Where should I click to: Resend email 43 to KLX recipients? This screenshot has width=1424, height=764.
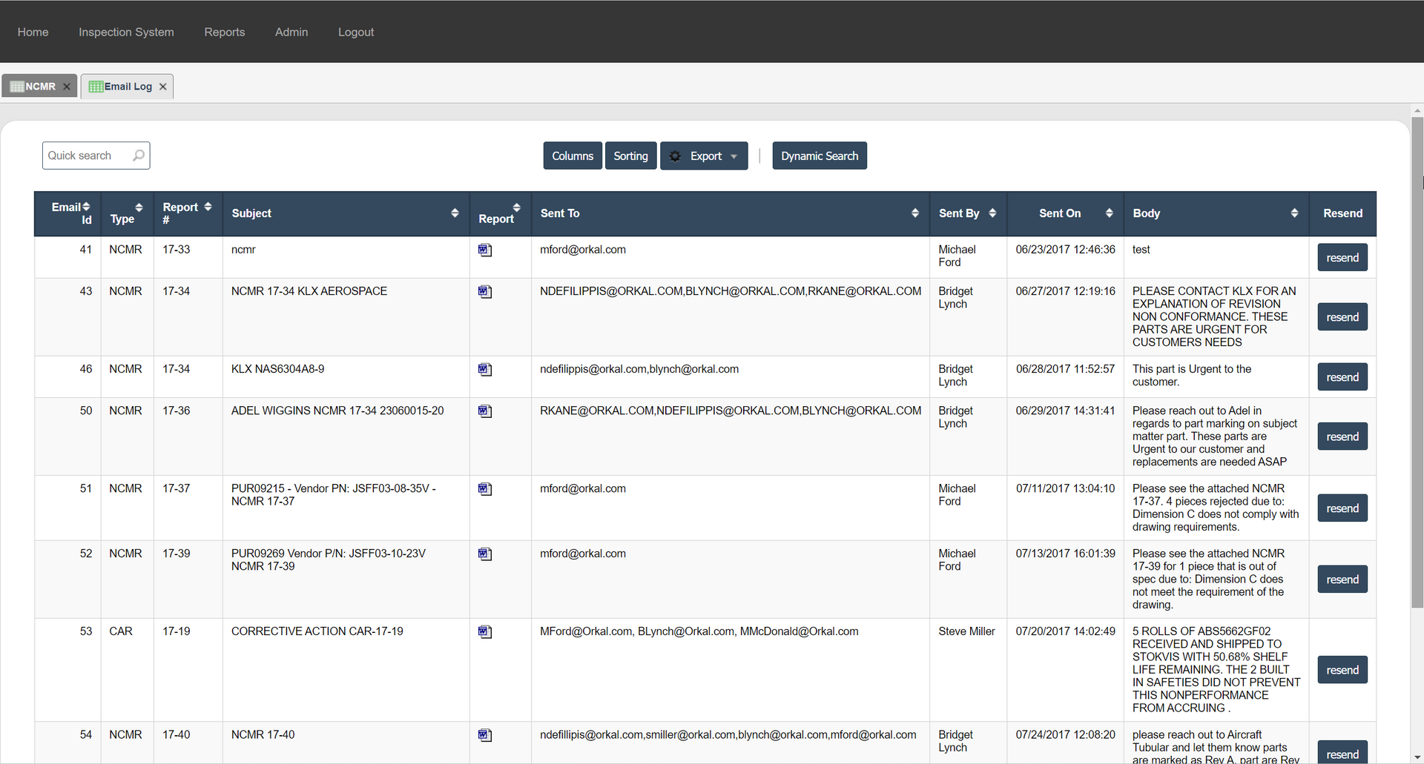pos(1342,317)
